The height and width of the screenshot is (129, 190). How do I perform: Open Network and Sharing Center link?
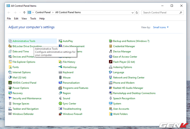click(129, 77)
